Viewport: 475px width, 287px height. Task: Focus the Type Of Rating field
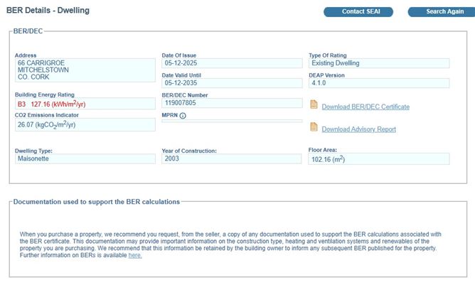(378, 63)
